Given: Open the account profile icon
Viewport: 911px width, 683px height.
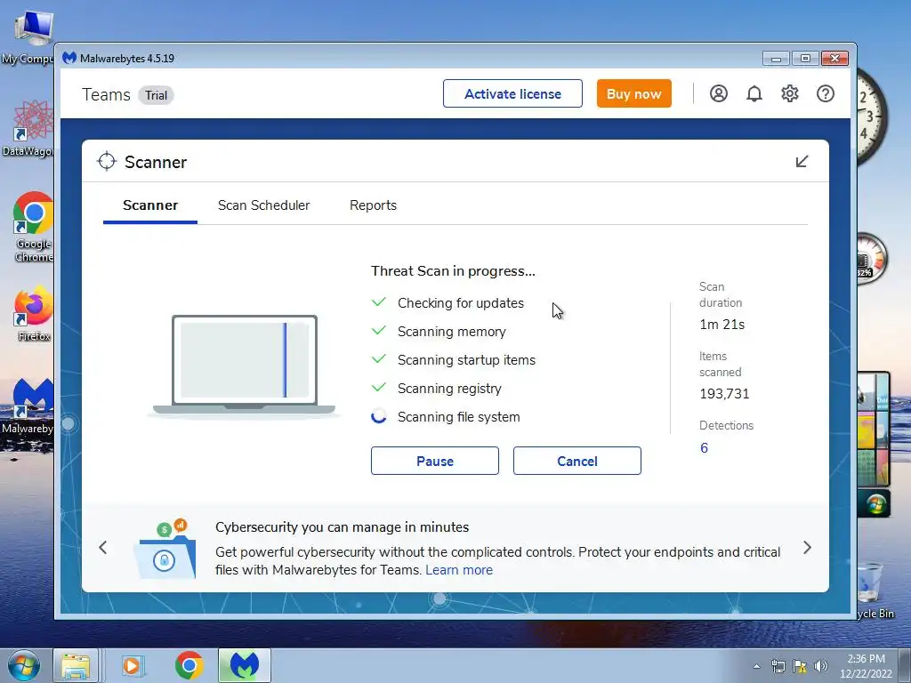Looking at the screenshot, I should (719, 93).
